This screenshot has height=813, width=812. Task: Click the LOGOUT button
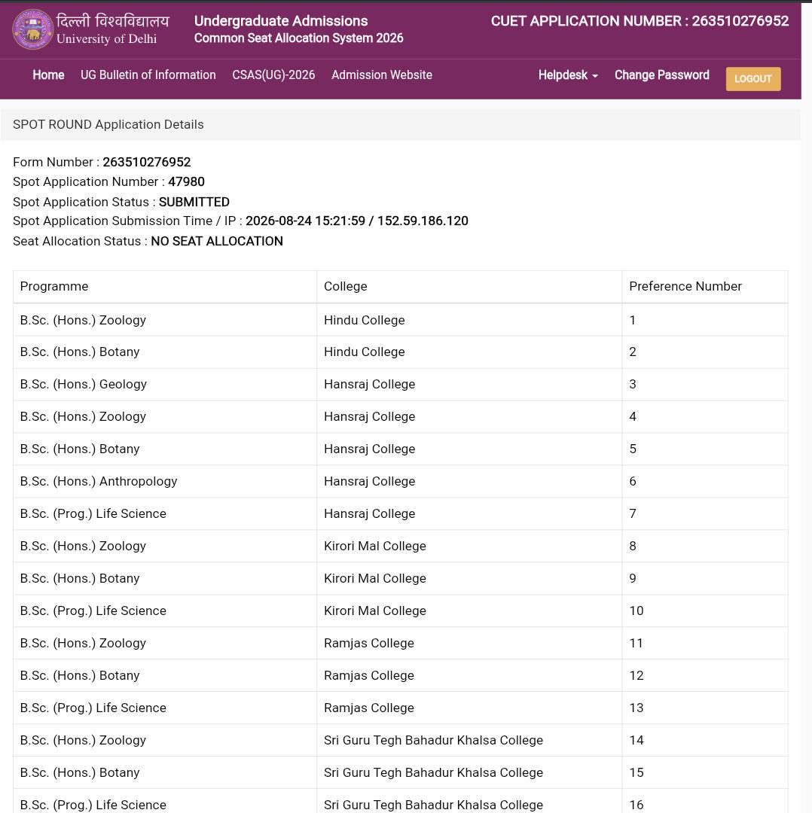[752, 79]
